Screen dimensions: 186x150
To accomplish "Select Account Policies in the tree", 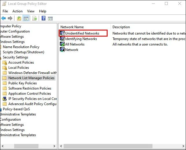I will (x=21, y=62).
